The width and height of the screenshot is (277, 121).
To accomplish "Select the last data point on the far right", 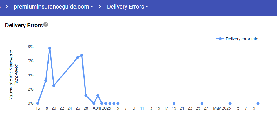I will point(258,103).
